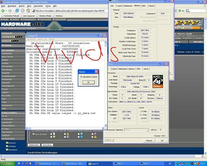Open the Forward history dropdown arrow
The height and width of the screenshot is (166, 207).
[13, 11]
